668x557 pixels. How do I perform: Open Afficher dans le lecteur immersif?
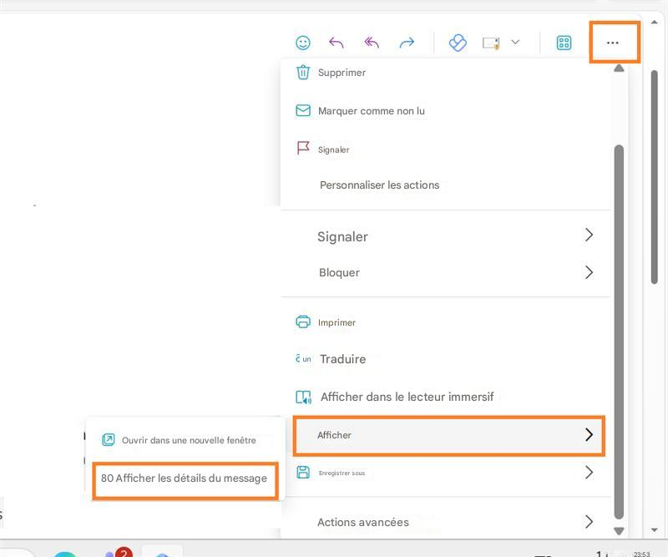[x=446, y=397]
